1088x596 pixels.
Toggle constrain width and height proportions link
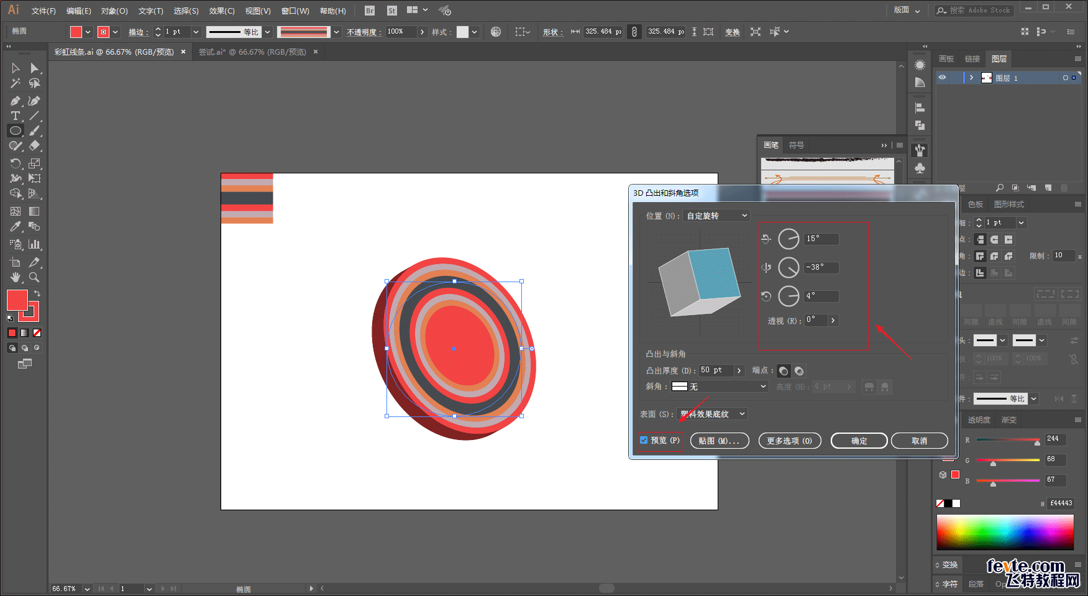(x=634, y=32)
